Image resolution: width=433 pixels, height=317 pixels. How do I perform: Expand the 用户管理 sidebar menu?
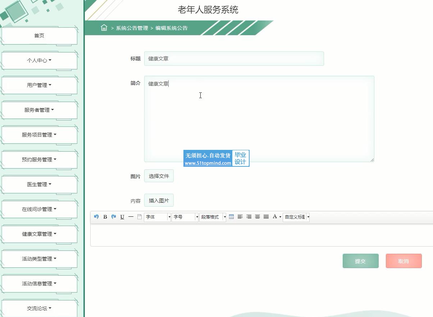click(39, 85)
